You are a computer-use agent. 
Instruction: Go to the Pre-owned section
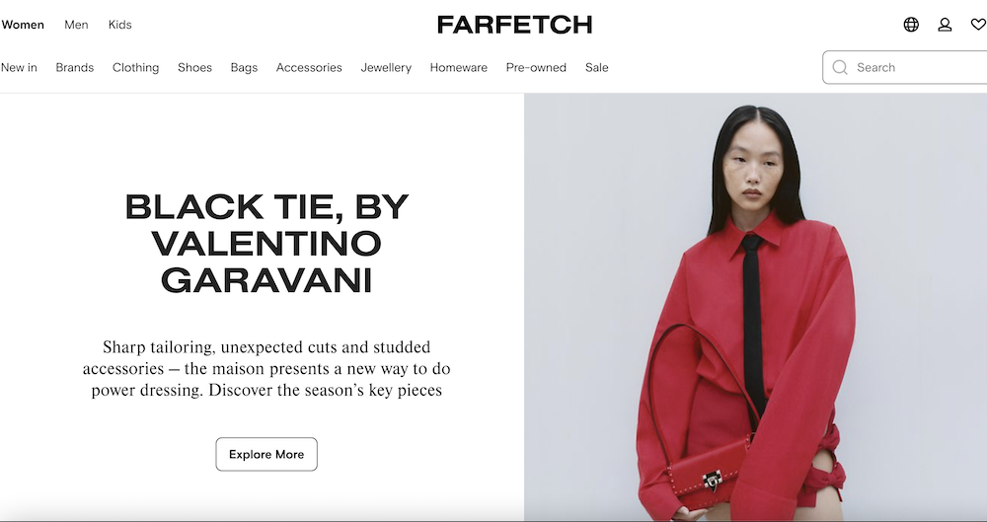pos(536,67)
